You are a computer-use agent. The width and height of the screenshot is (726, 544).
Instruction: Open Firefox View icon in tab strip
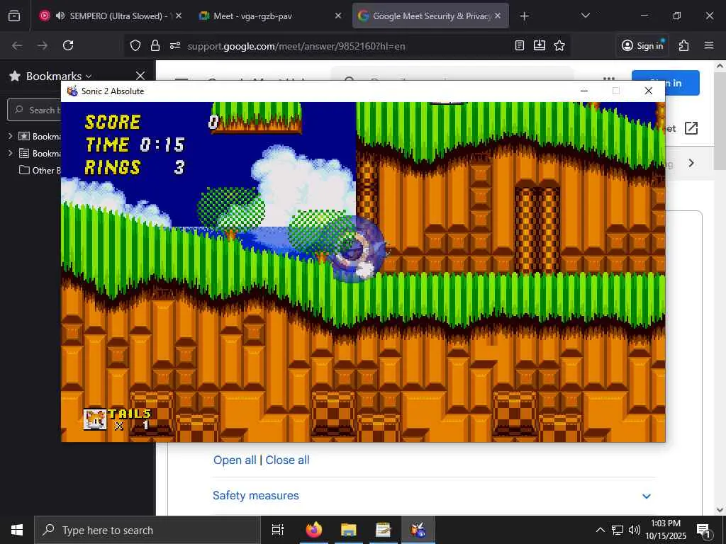click(14, 16)
